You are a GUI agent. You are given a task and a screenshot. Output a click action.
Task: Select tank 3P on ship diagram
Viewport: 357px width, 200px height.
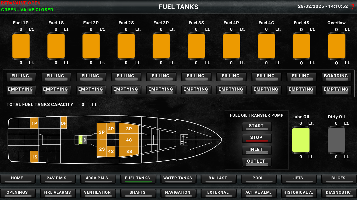pos(129,128)
